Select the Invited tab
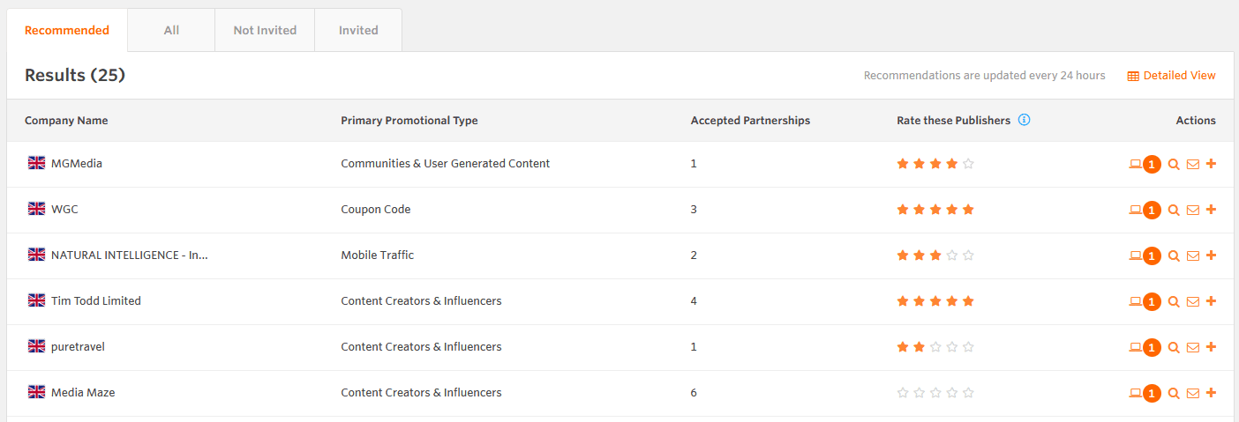This screenshot has height=422, width=1239. tap(358, 30)
